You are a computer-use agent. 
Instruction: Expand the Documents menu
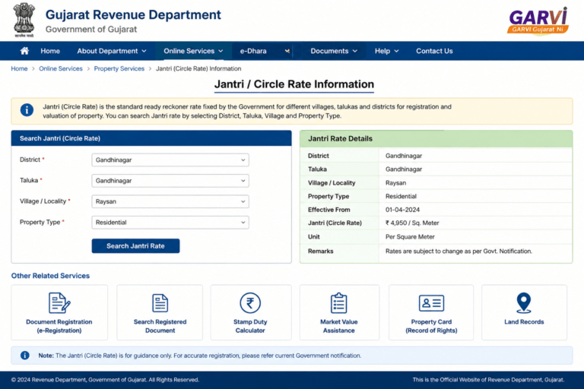334,51
